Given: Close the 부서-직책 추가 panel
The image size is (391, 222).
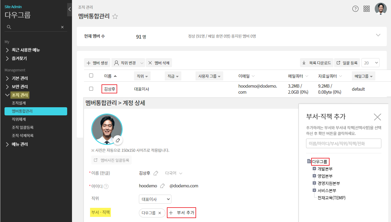Looking at the screenshot, I should (x=377, y=117).
